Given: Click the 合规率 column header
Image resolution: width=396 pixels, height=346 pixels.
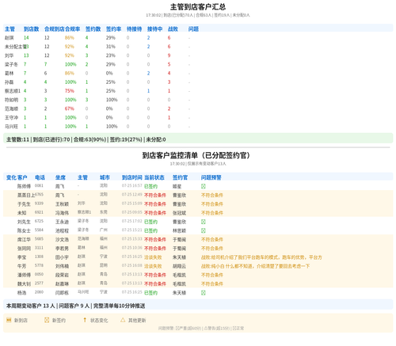Looking at the screenshot, I should click(73, 29).
